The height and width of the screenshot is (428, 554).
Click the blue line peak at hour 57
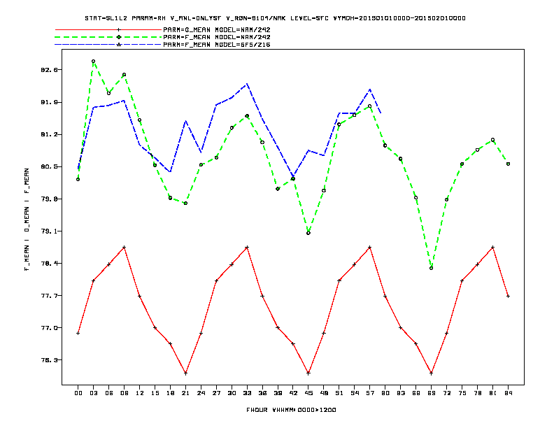click(x=370, y=90)
